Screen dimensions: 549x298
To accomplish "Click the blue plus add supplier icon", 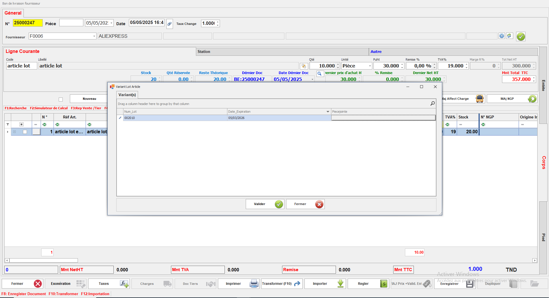I will 501,36.
